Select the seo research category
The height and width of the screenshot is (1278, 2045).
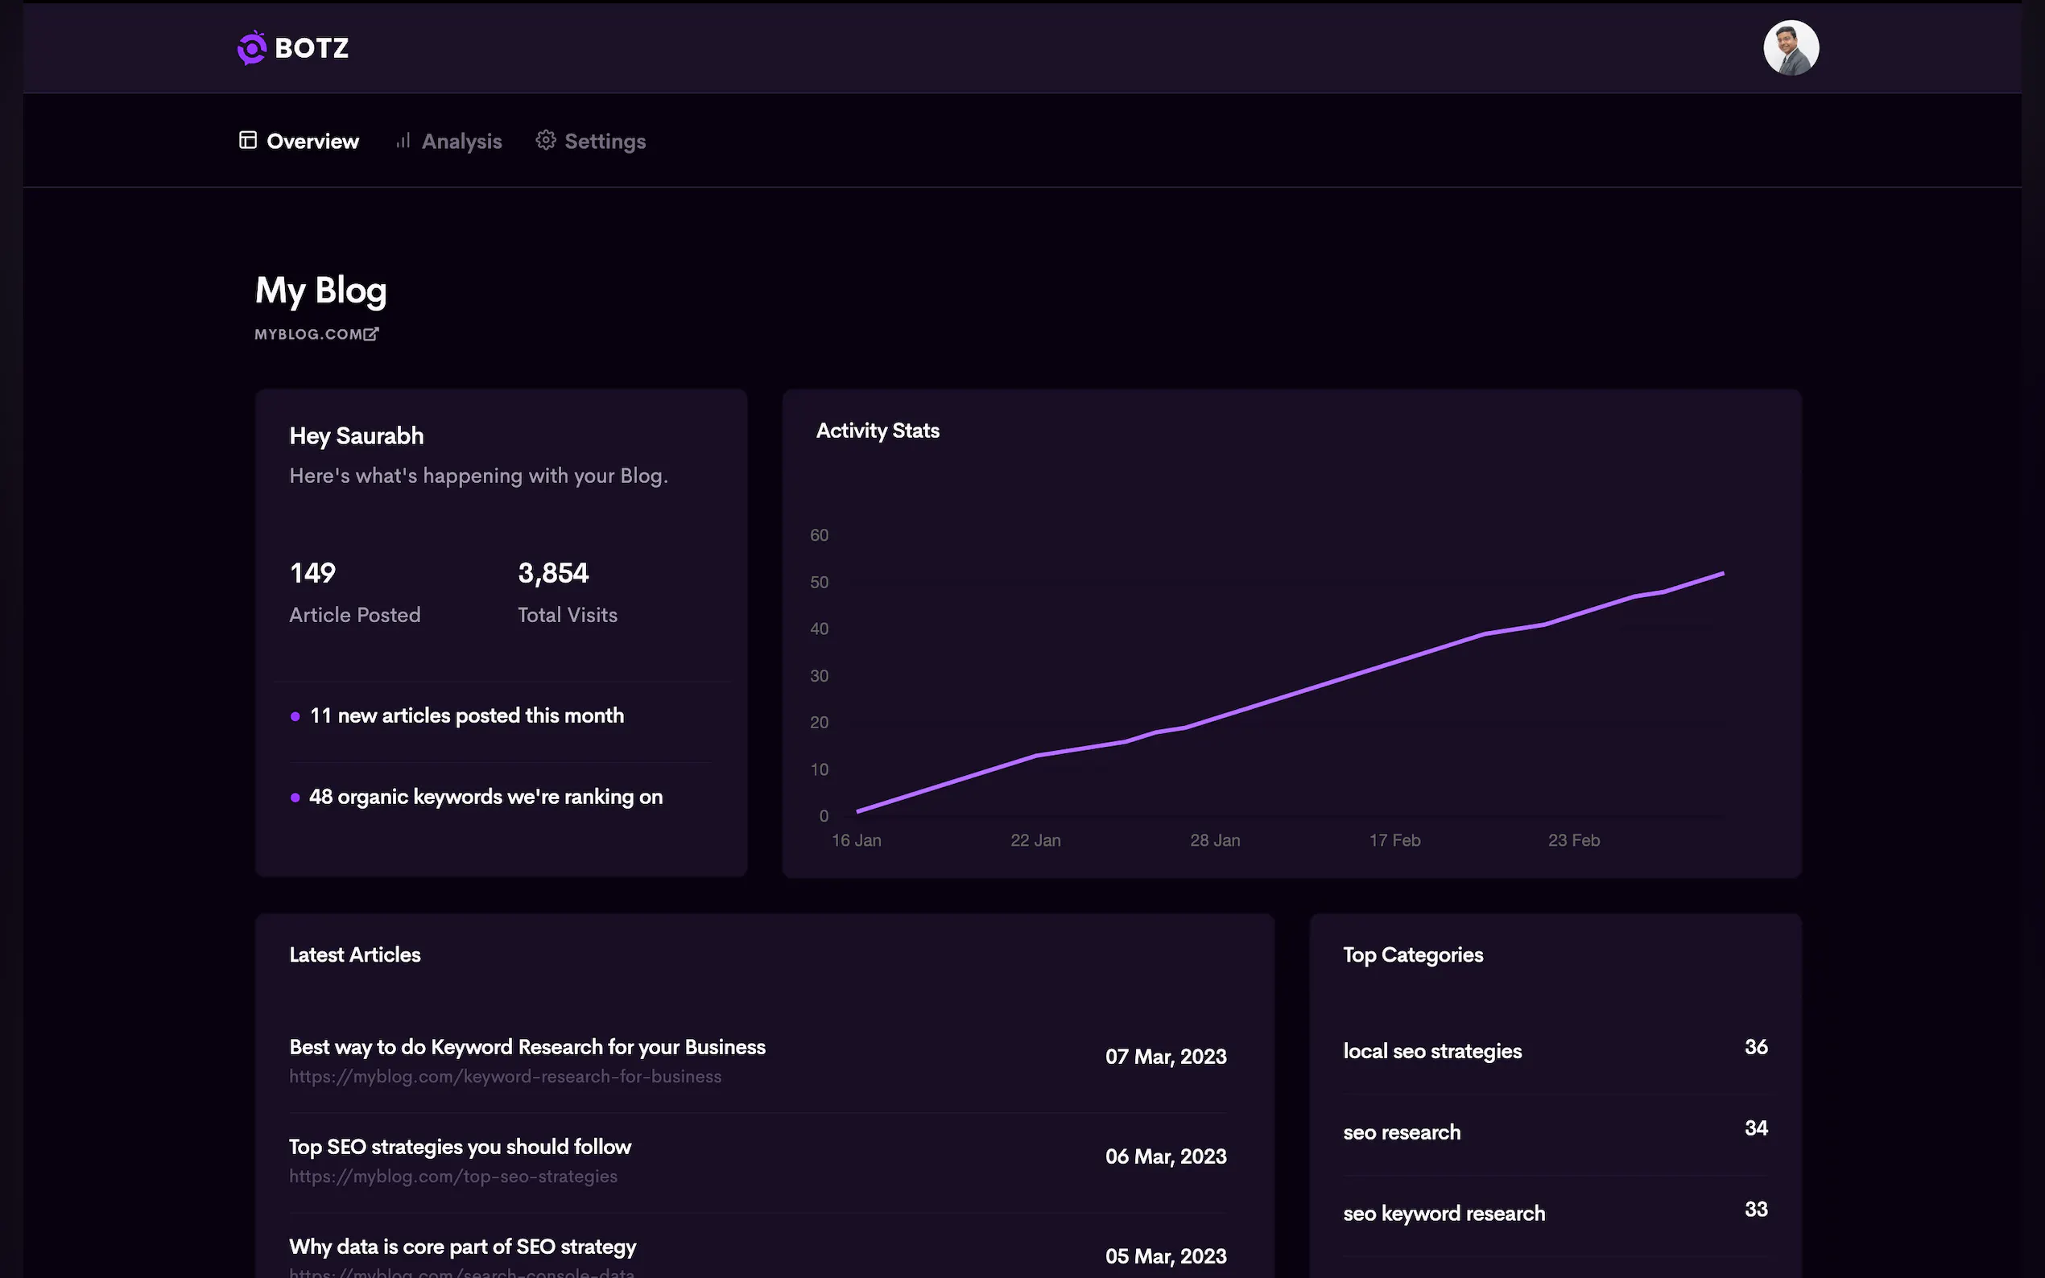1402,1132
